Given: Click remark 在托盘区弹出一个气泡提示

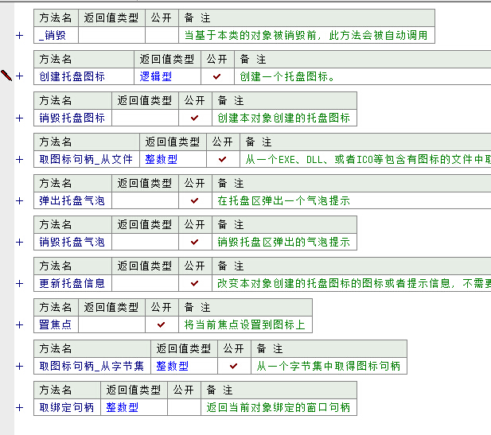Looking at the screenshot, I should pyautogui.click(x=284, y=200).
